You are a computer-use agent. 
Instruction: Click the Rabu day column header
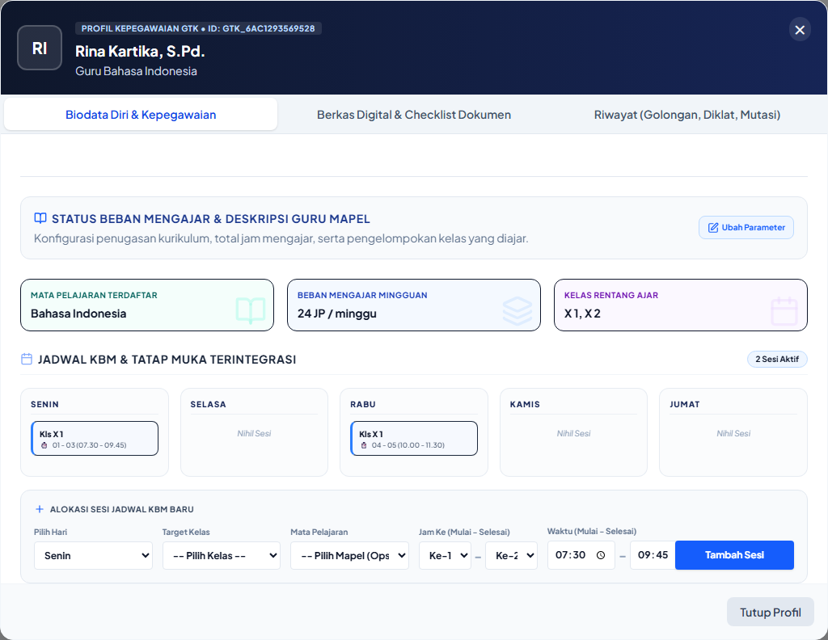(x=363, y=404)
